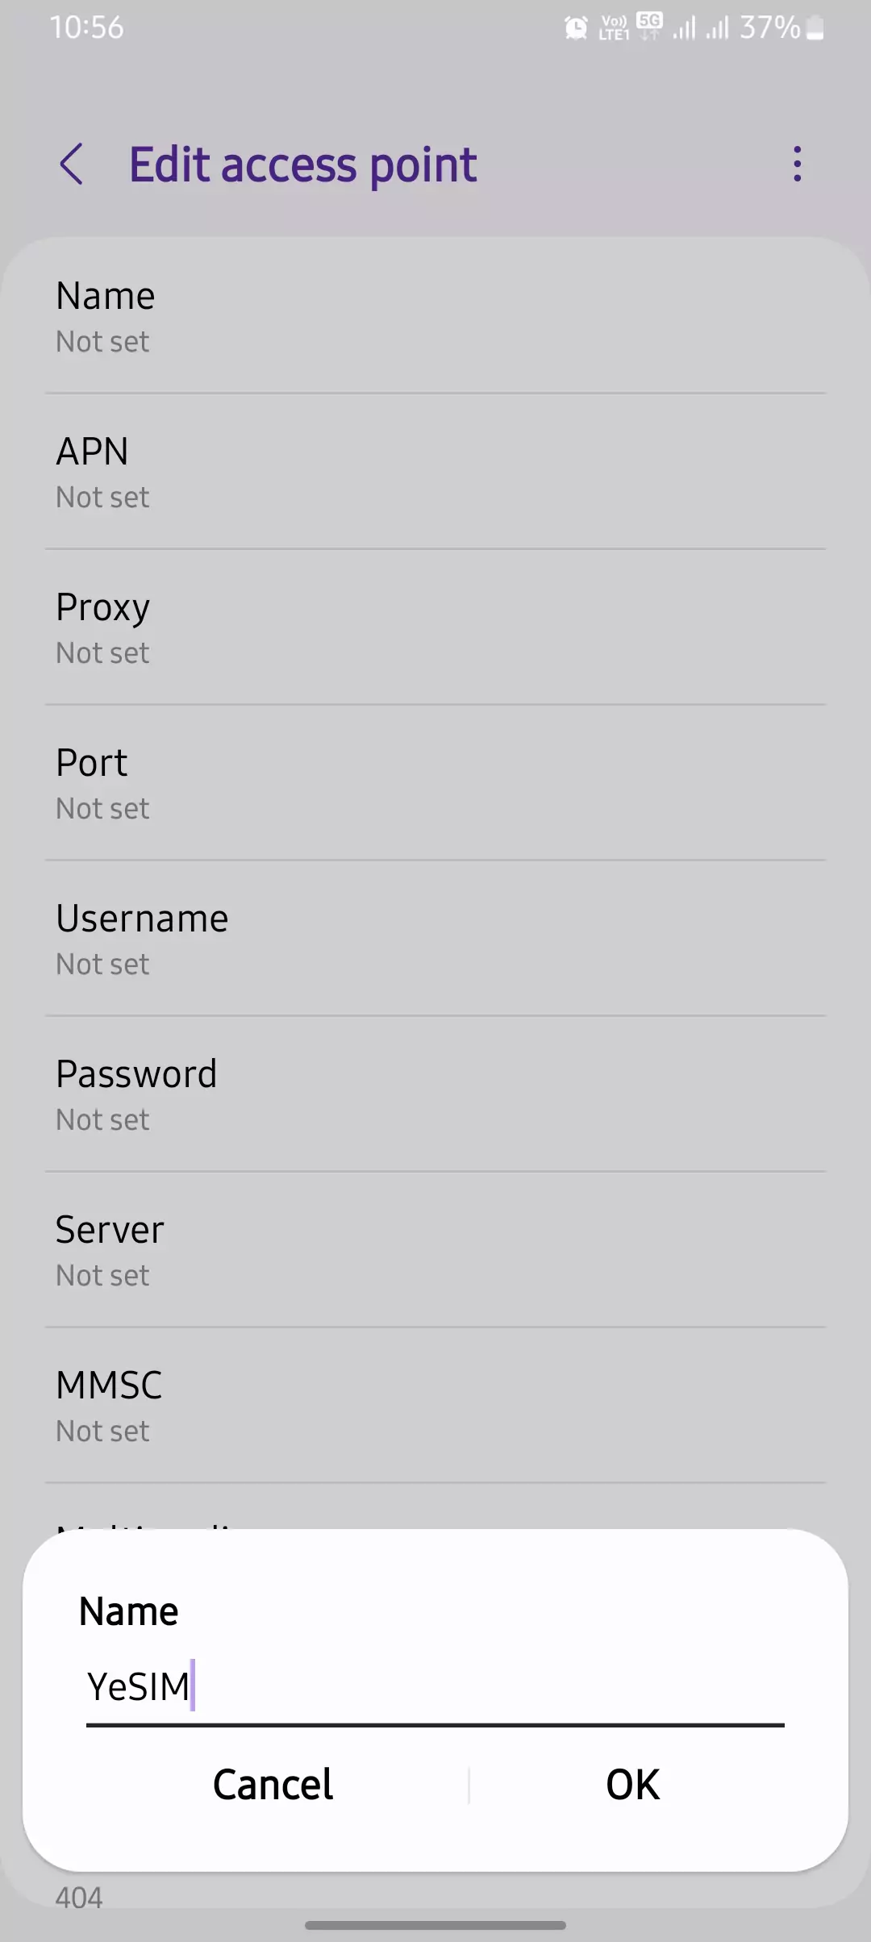Edit the Password setting
Viewport: 871px width, 1942px height.
(435, 1095)
